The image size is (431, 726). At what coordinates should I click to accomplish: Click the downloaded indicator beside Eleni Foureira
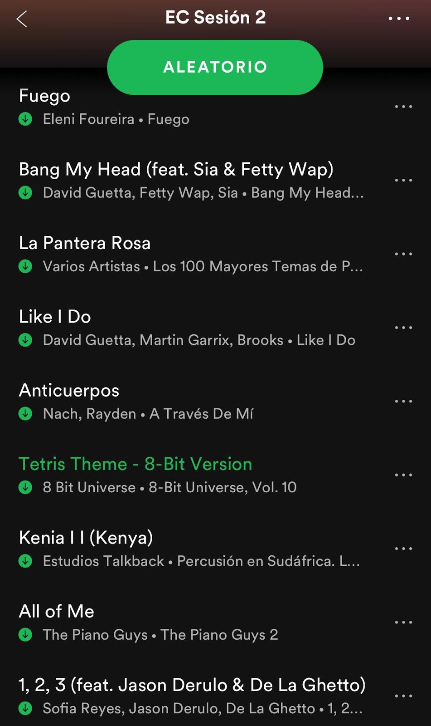[25, 119]
